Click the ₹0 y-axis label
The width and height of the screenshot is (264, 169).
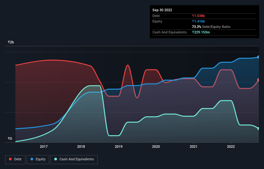pos(10,138)
